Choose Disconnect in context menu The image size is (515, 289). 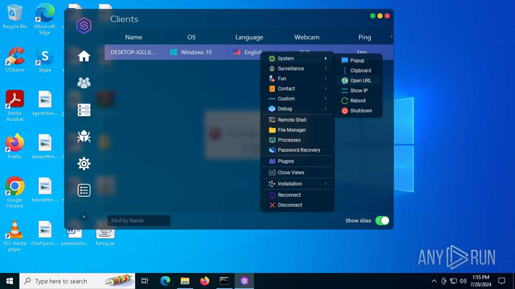pyautogui.click(x=297, y=205)
